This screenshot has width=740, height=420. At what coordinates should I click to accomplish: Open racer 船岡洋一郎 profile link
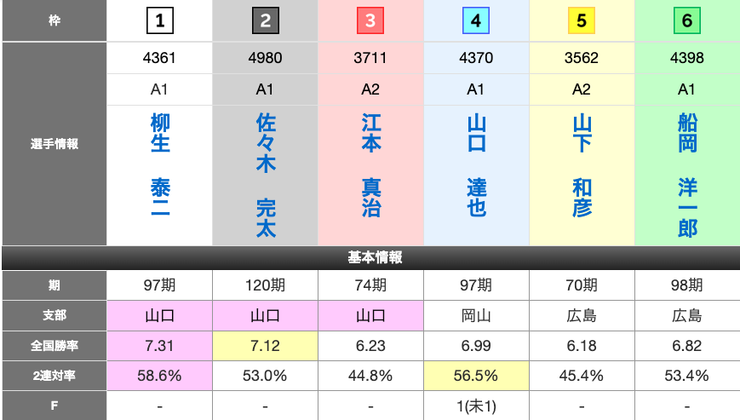pos(687,175)
